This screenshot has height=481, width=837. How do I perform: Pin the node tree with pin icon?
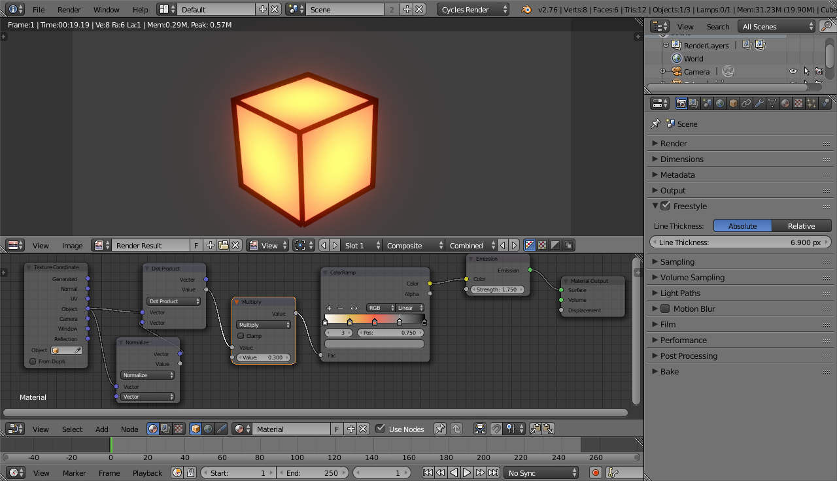tap(440, 429)
